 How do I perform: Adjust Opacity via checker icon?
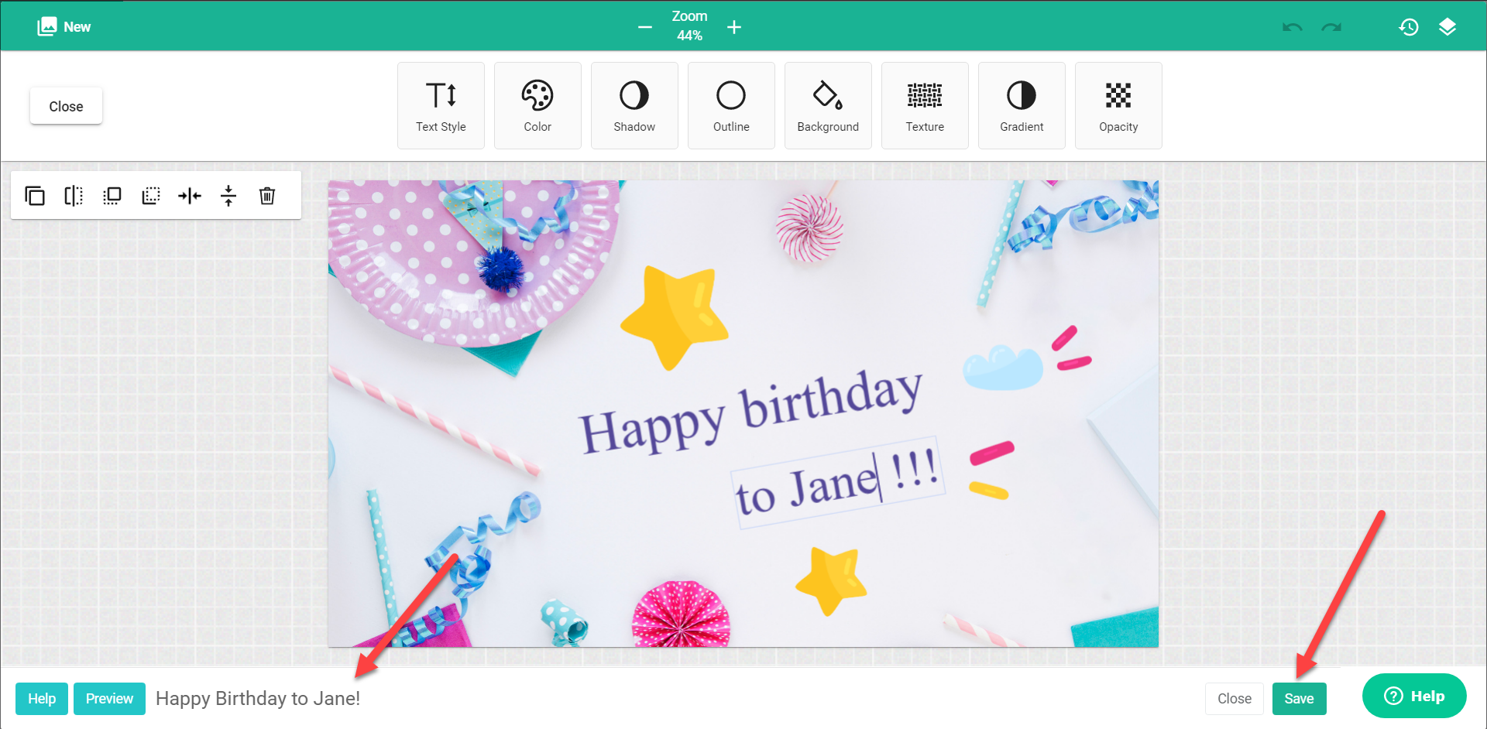coord(1118,105)
